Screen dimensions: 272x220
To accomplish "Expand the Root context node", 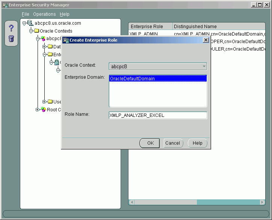I will click(x=38, y=109).
